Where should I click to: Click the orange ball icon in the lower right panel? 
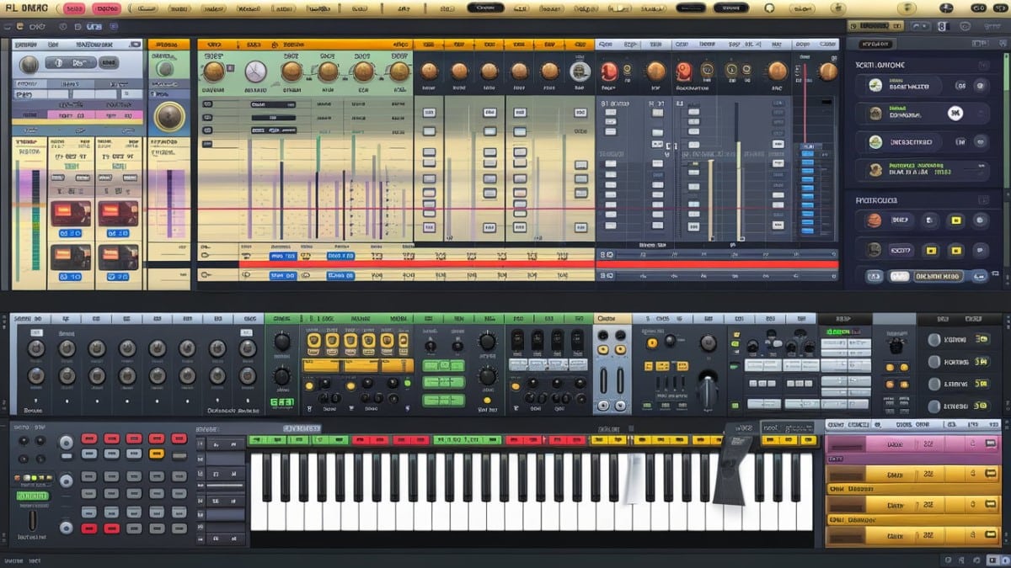[874, 221]
